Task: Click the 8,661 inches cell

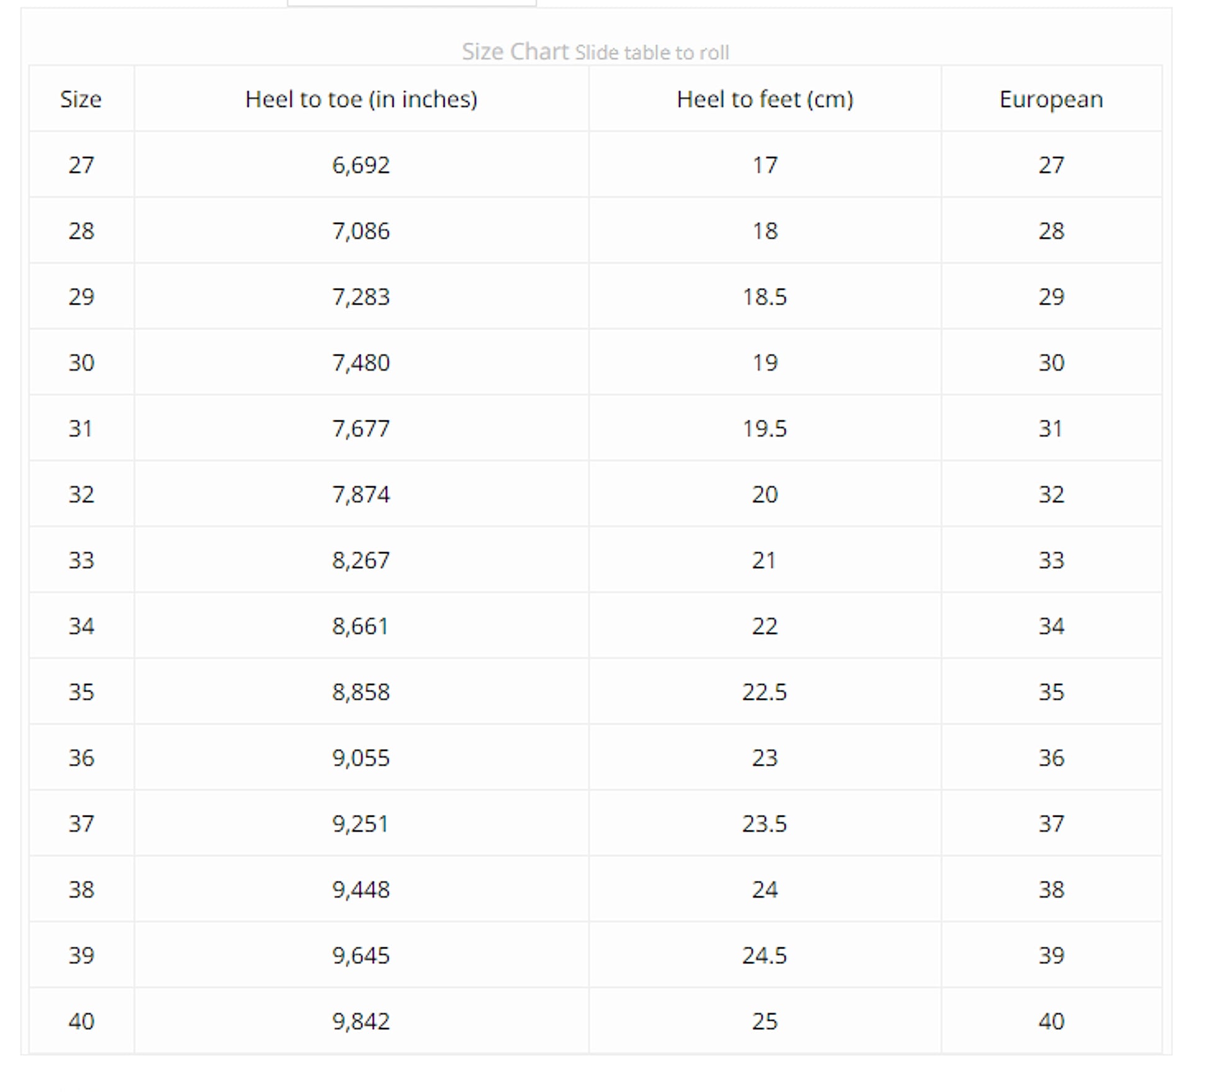Action: pos(361,626)
